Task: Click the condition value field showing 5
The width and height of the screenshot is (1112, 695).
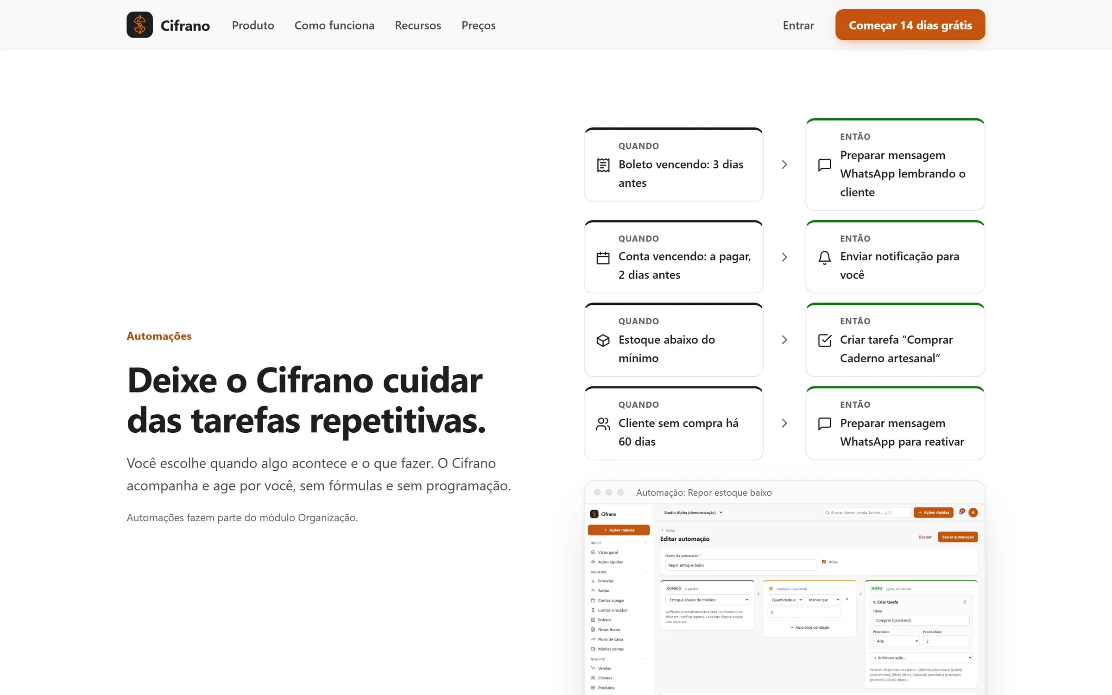Action: (x=804, y=613)
